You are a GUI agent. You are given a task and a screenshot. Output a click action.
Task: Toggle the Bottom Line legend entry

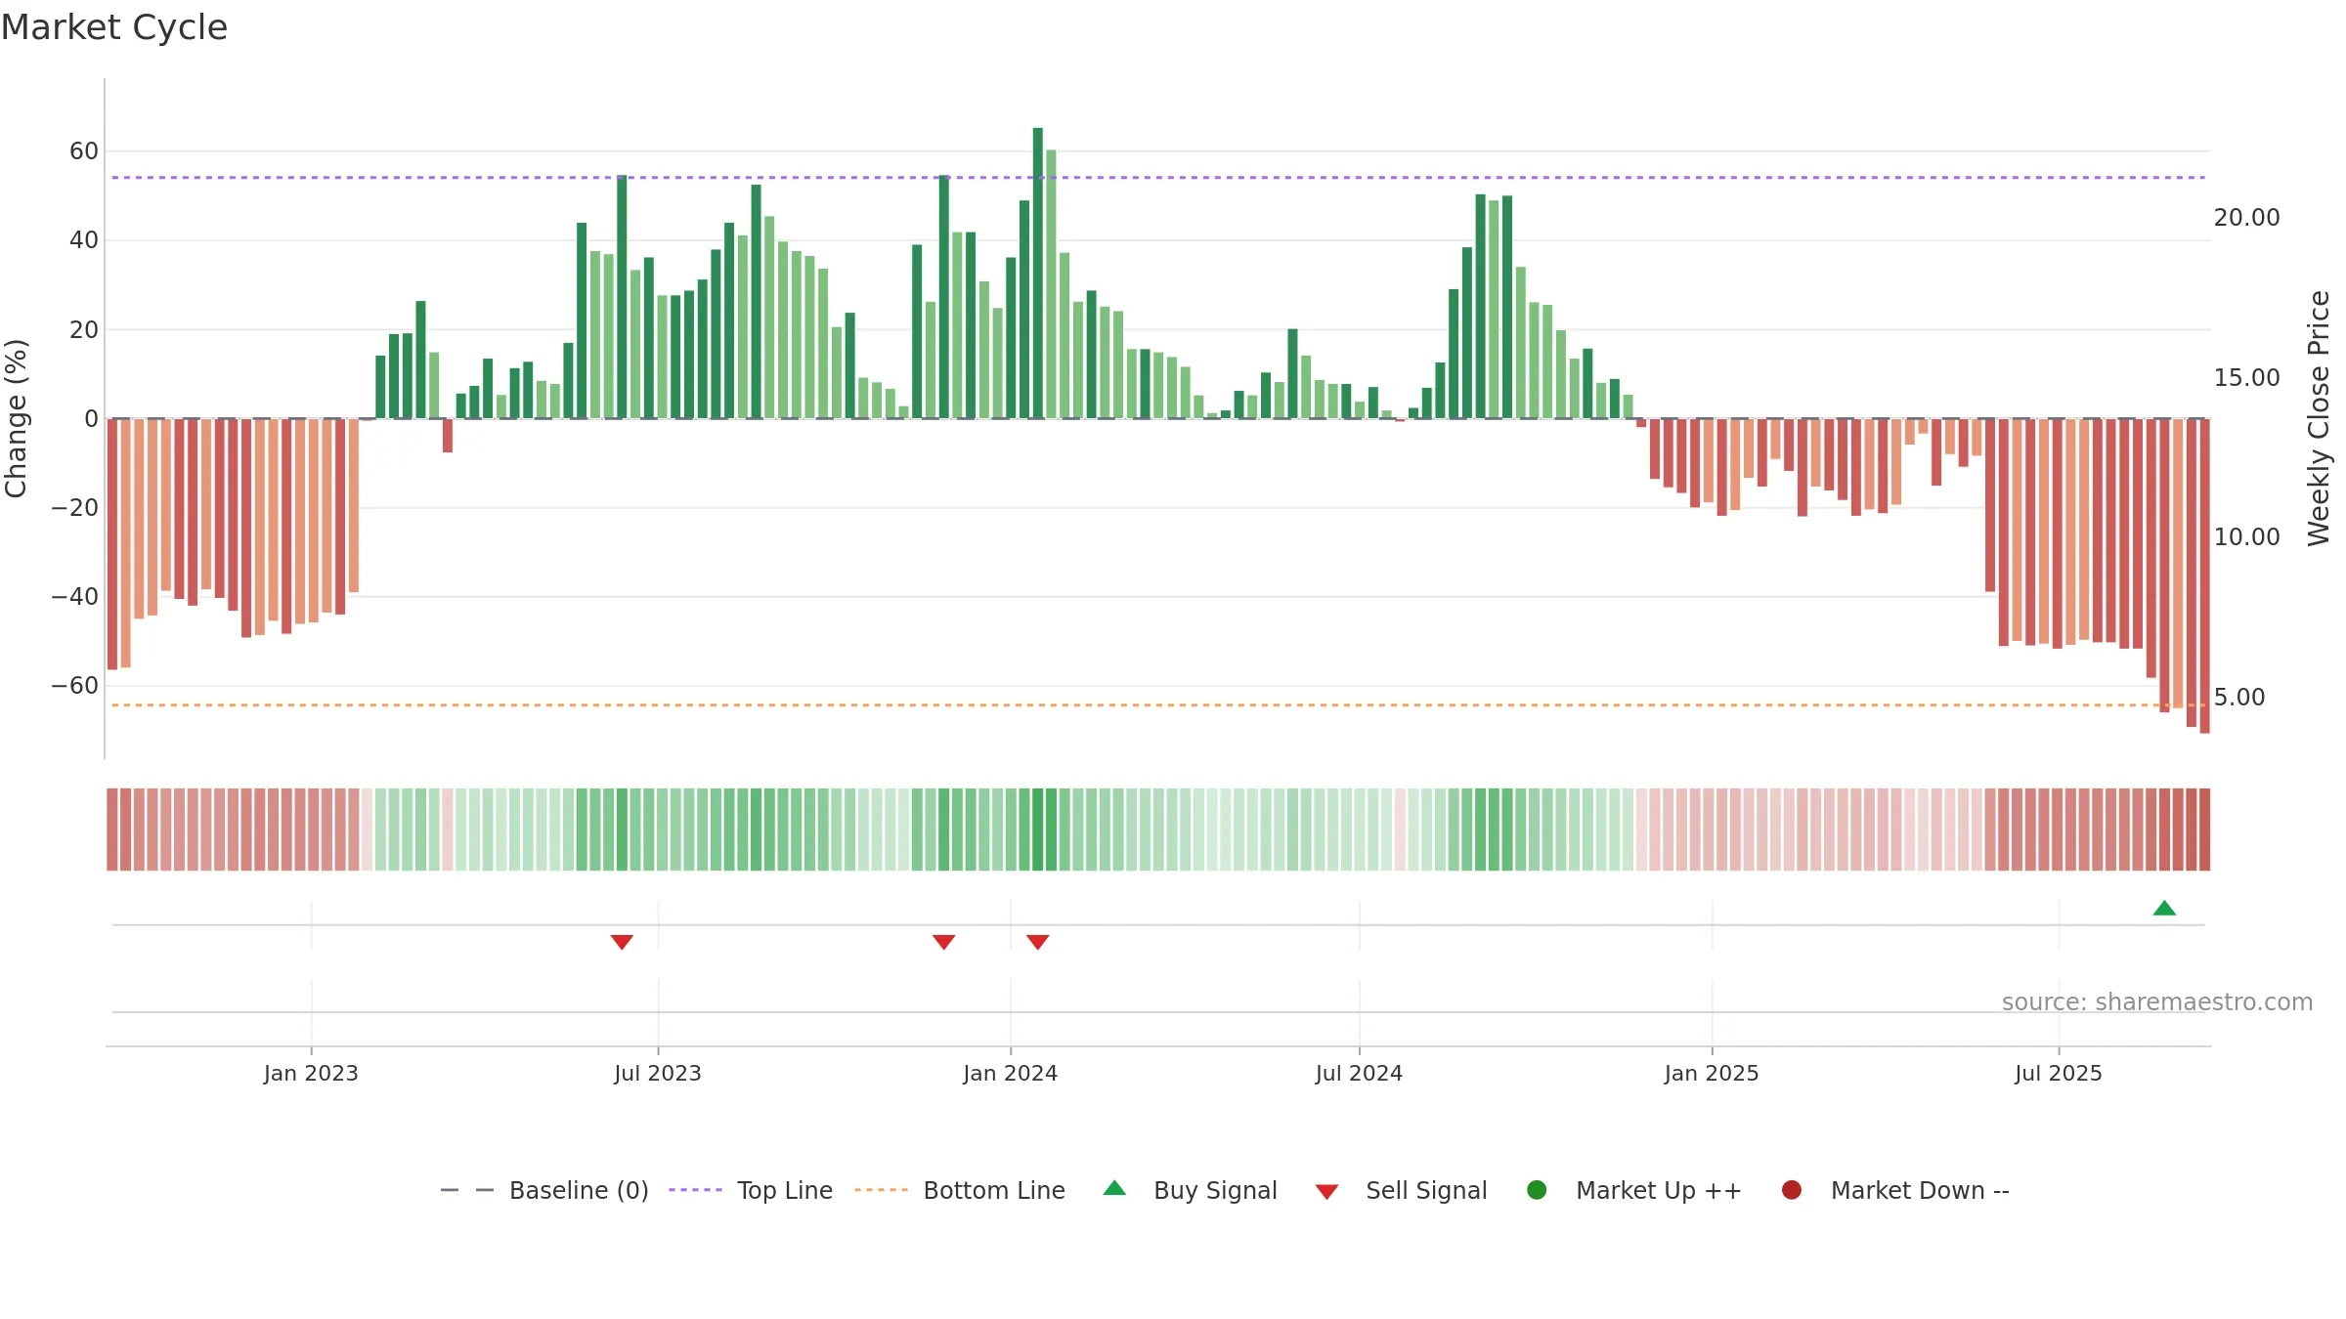tap(960, 1190)
